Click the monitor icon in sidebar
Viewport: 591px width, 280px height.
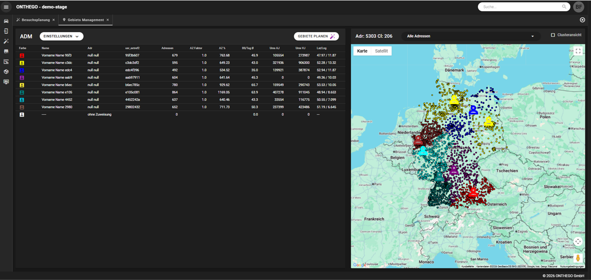coord(6,82)
